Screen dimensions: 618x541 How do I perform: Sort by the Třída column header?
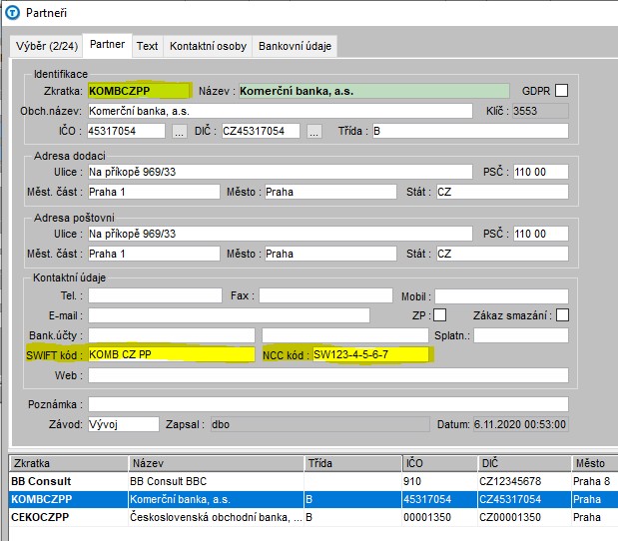click(352, 463)
